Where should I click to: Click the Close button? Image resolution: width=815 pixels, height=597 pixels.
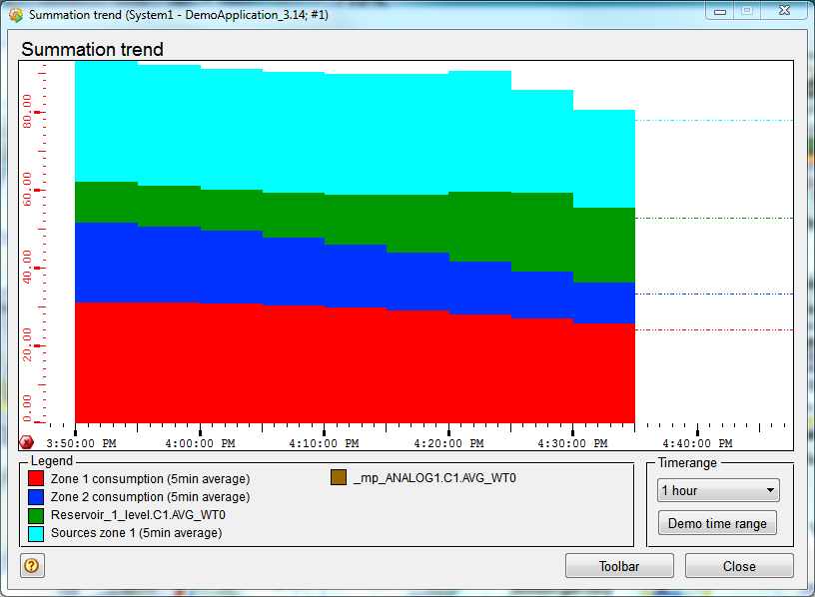(x=739, y=566)
